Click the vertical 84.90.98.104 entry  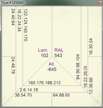coord(78,67)
